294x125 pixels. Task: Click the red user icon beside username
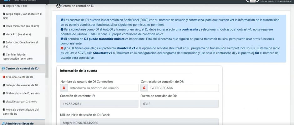click(x=64, y=88)
